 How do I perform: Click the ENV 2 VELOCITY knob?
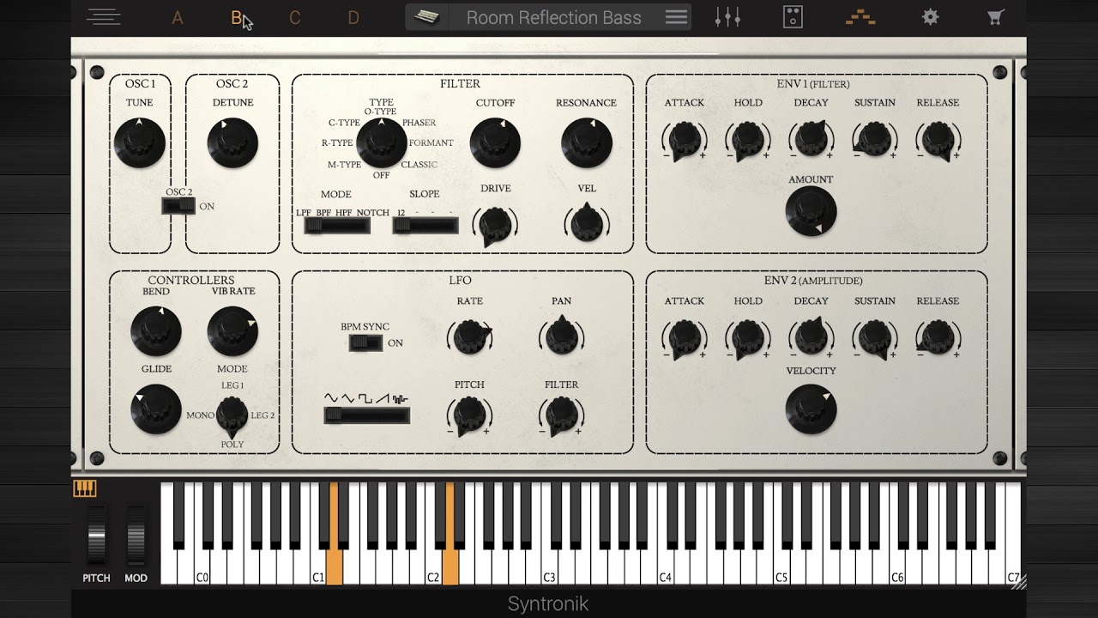(811, 409)
